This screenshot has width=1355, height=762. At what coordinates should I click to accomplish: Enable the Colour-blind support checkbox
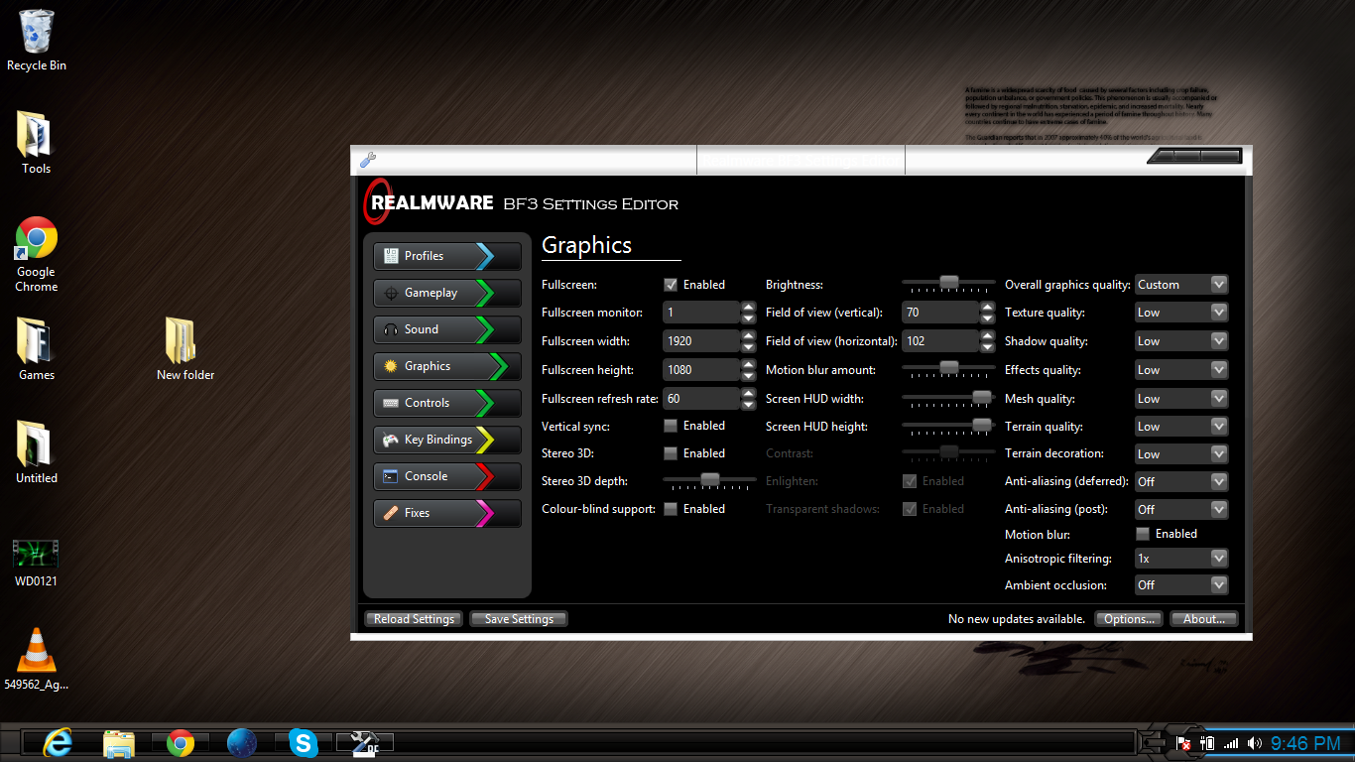click(x=671, y=509)
